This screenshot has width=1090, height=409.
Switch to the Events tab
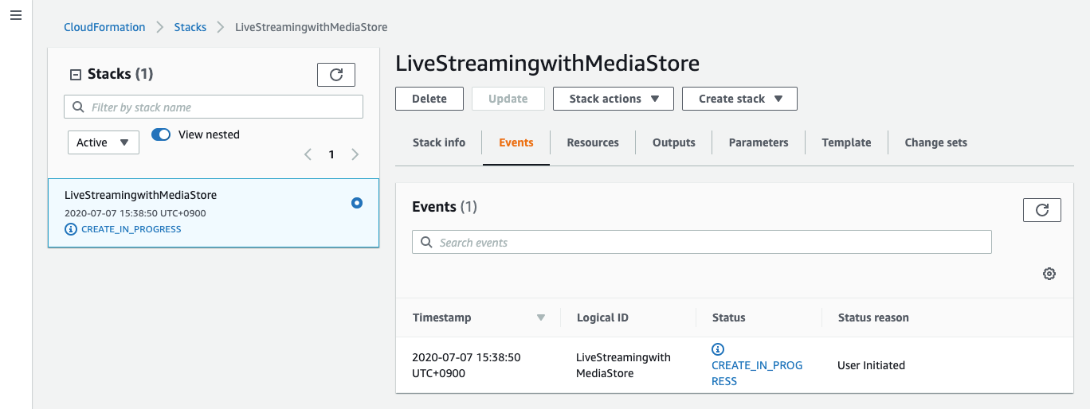[x=516, y=142]
